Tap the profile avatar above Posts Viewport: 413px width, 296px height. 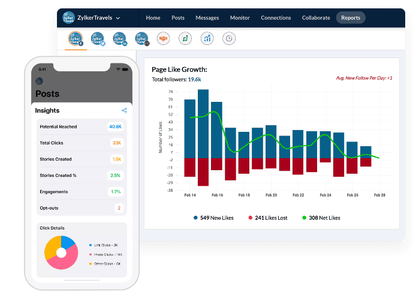(x=40, y=81)
